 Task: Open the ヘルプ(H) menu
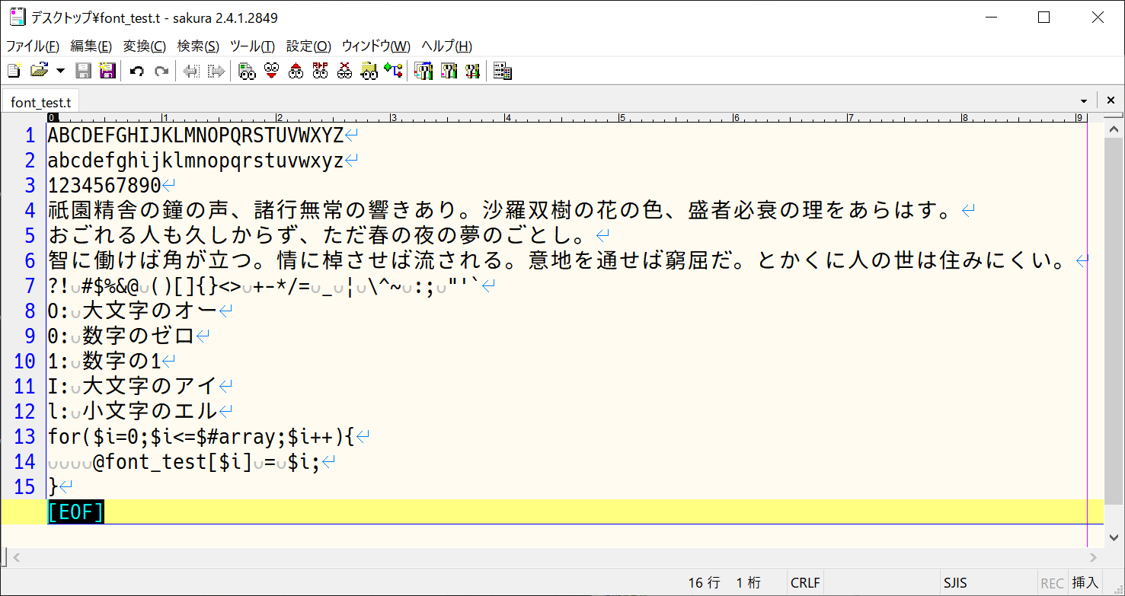pyautogui.click(x=446, y=46)
